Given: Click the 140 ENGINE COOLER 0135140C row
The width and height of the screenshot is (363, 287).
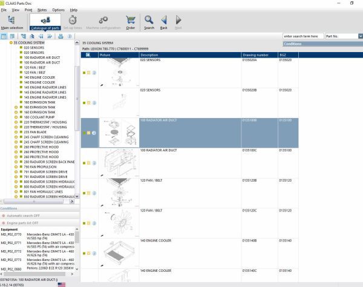Looking at the screenshot, I should click(189, 275).
